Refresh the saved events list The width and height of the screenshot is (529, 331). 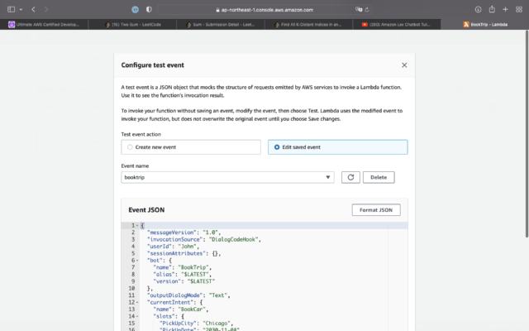tap(350, 177)
